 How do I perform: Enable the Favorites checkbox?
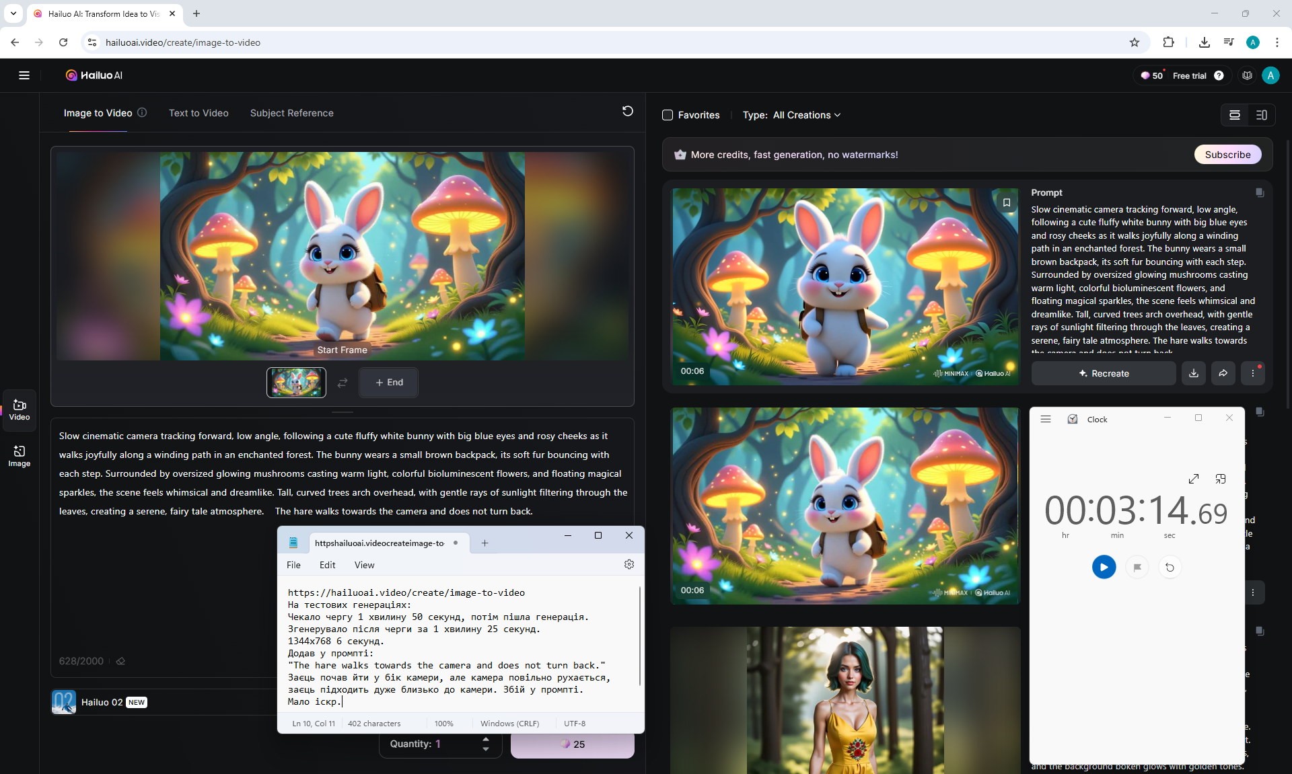(x=668, y=115)
